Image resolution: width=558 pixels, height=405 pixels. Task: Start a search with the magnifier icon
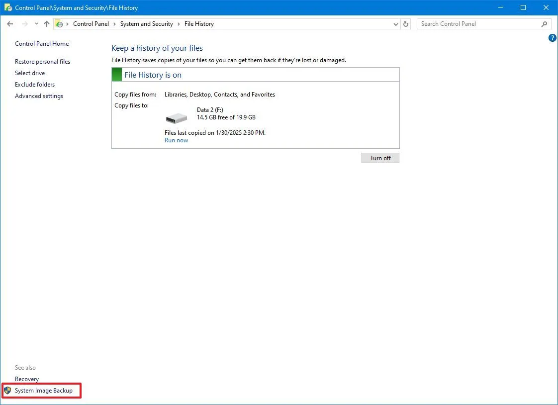tap(545, 23)
